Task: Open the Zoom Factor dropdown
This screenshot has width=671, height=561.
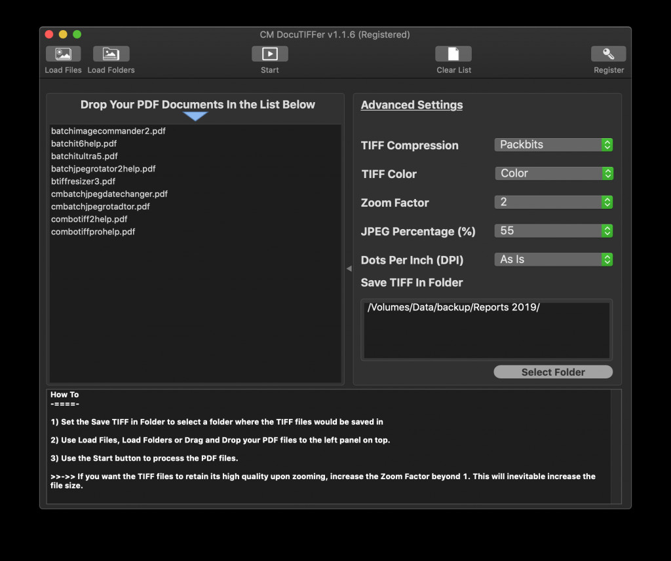Action: coord(553,202)
